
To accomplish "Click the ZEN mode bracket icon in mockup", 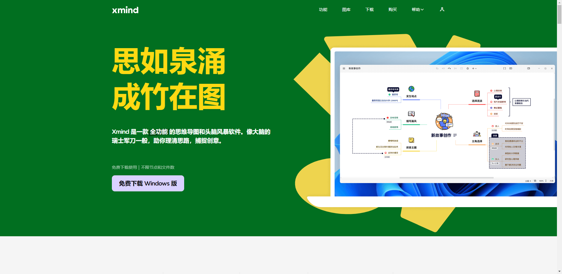I will [x=505, y=68].
